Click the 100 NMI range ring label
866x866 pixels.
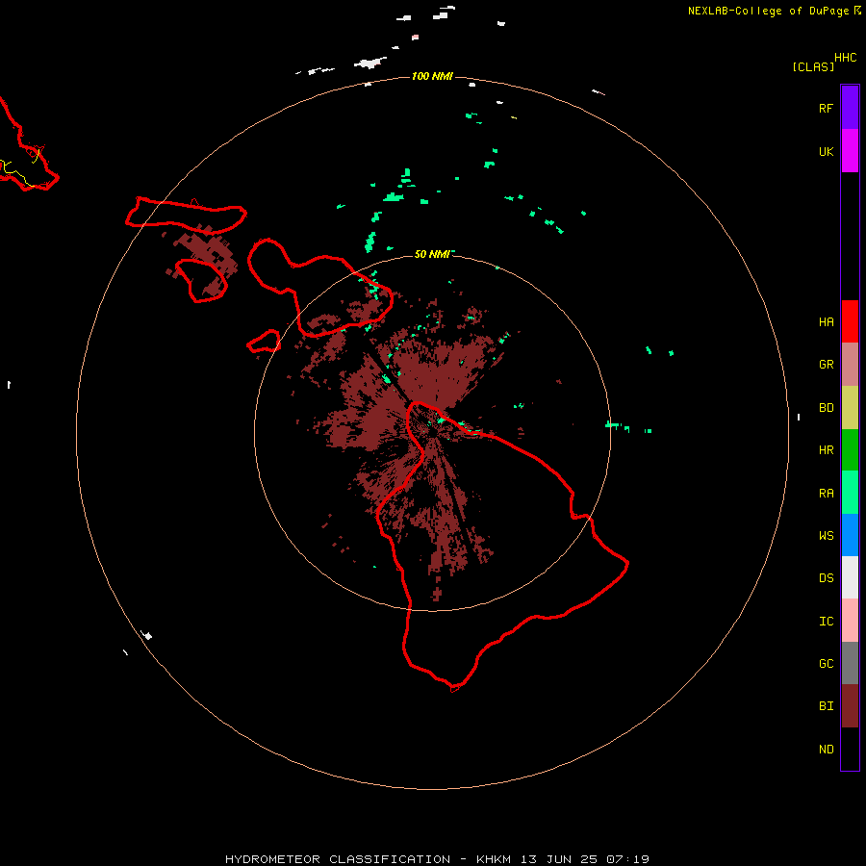click(432, 76)
